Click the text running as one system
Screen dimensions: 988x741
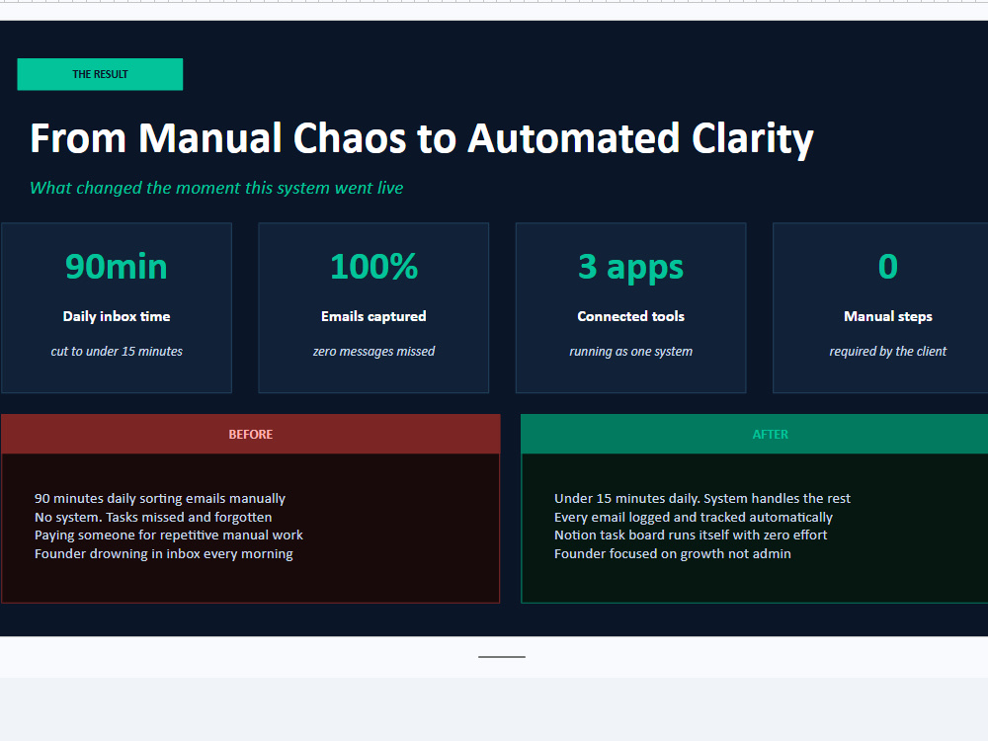[x=630, y=352]
